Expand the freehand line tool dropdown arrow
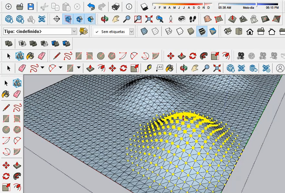 click(42, 68)
